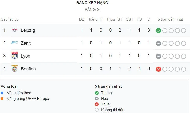Click Leipzig's green win result icon
Viewport: 190px width, 113px height.
click(158, 31)
